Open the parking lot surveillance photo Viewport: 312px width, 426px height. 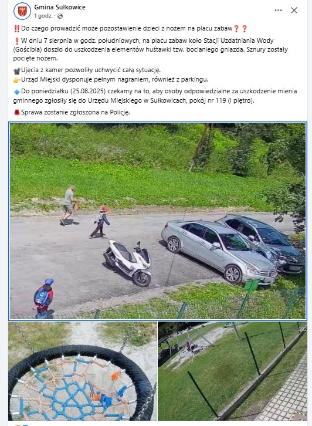tap(158, 221)
